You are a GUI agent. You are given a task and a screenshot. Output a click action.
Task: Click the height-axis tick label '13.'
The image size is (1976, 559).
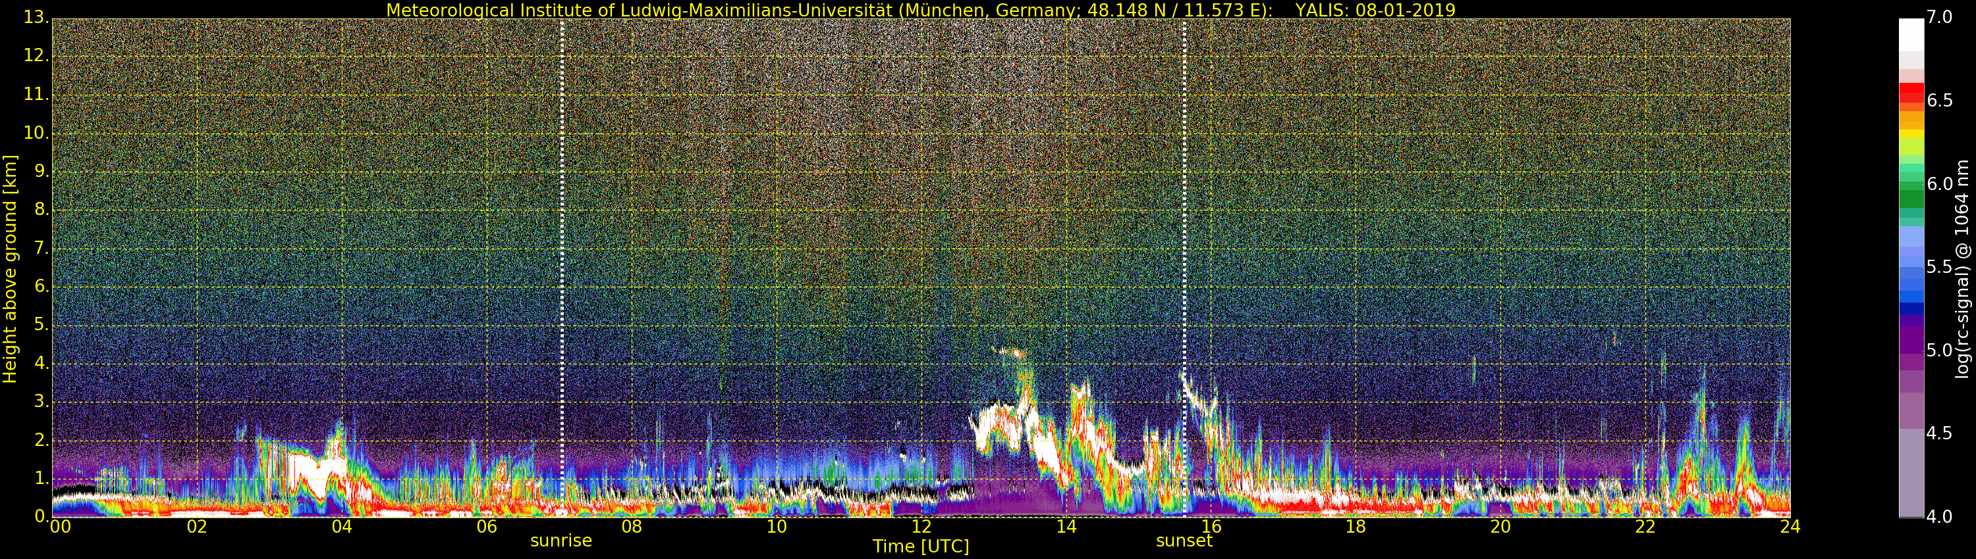[x=36, y=18]
